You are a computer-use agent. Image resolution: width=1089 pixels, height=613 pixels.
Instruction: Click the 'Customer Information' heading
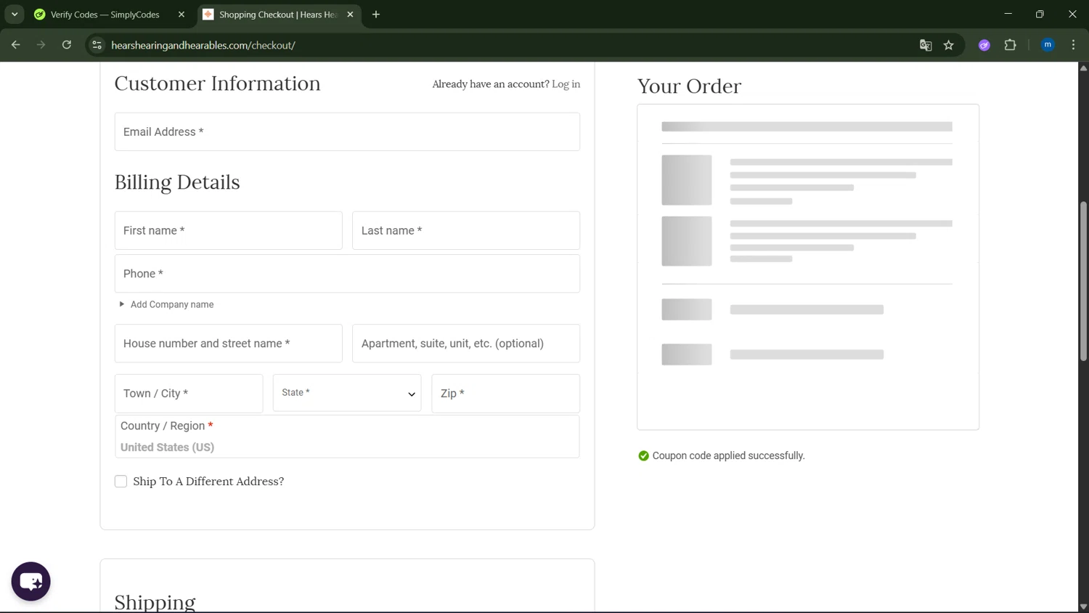click(x=217, y=84)
